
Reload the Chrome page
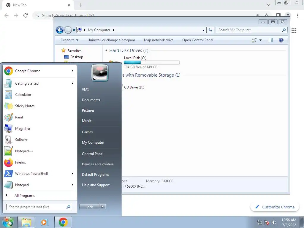[x=26, y=15]
